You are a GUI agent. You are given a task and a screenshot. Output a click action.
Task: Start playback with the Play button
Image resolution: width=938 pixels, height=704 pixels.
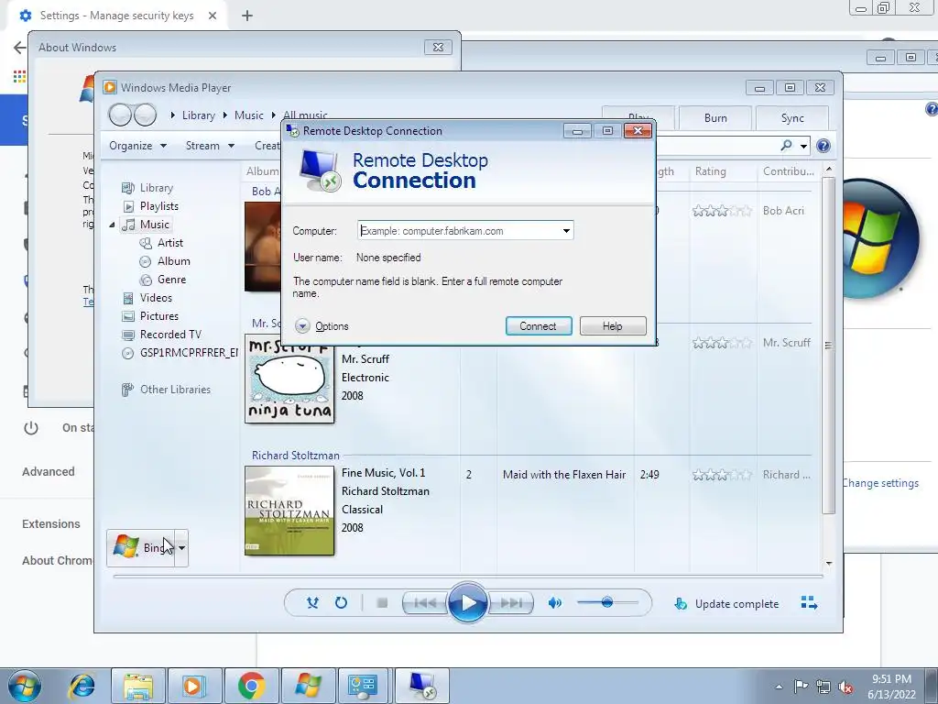[x=467, y=603]
